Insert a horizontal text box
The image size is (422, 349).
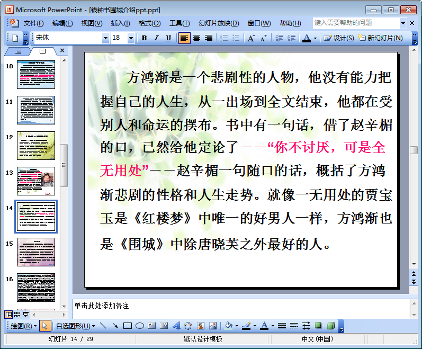(x=151, y=326)
